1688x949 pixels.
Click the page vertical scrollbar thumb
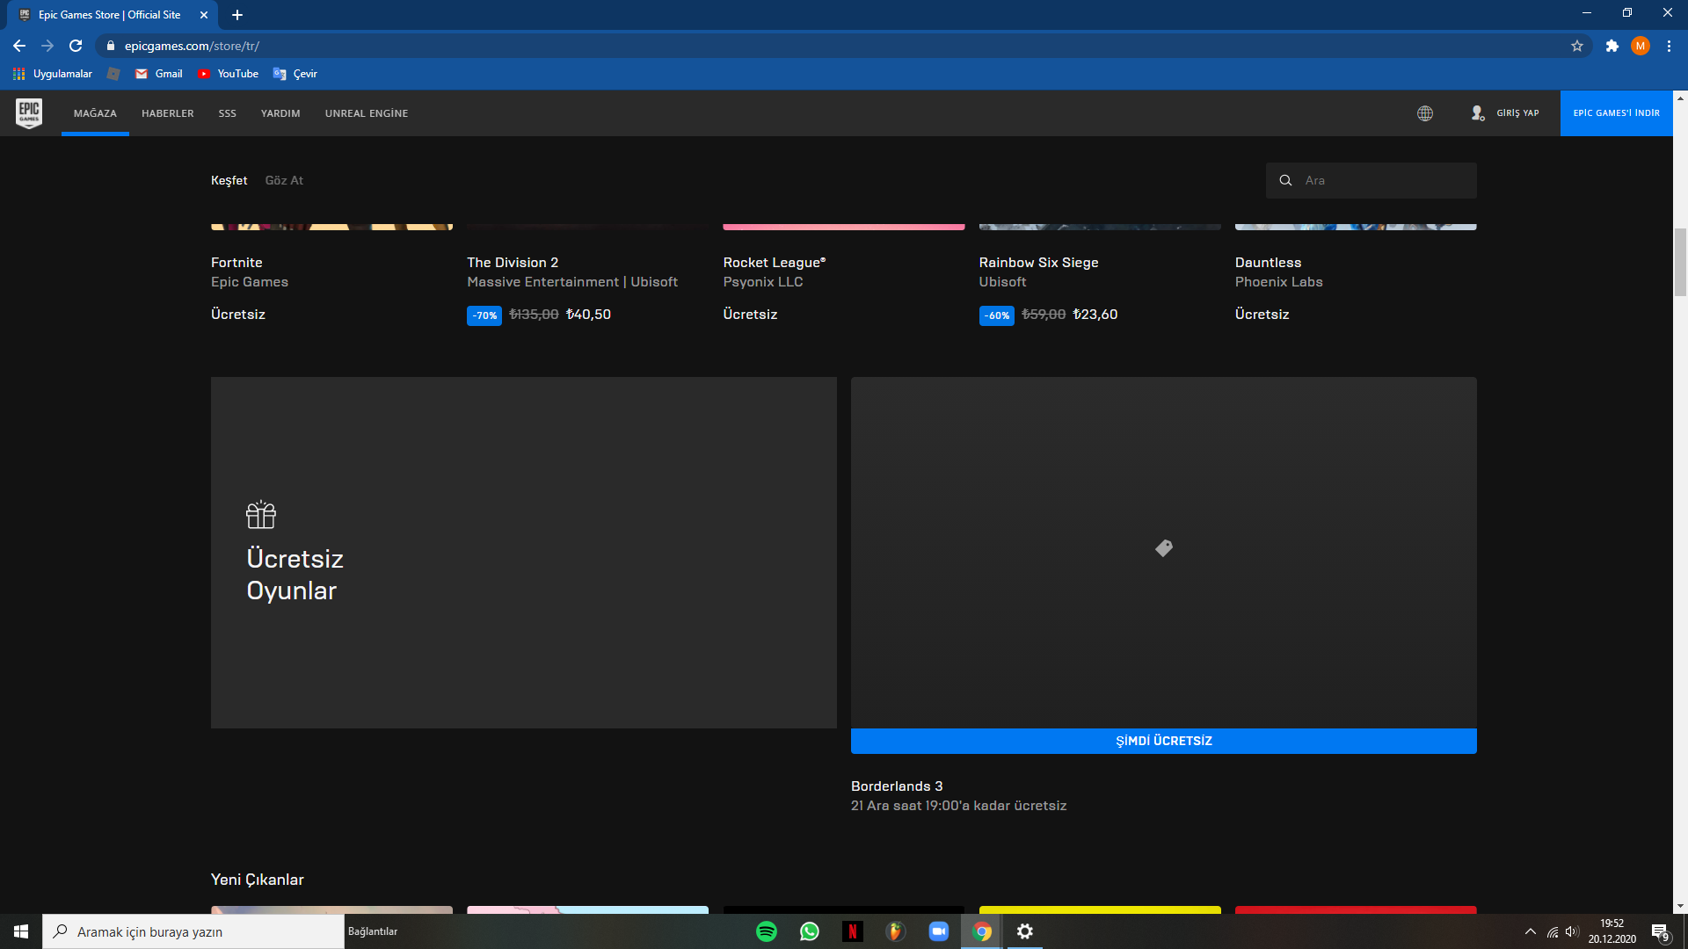tap(1680, 262)
